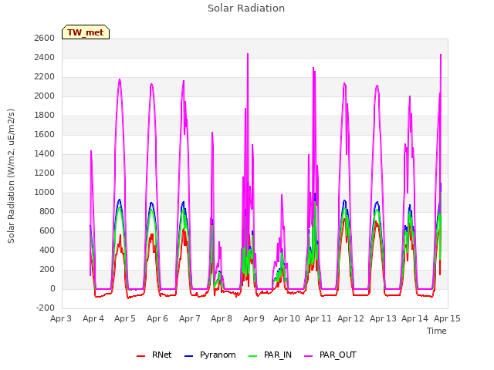Click the Apr 12 x-axis tick label
This screenshot has height=370, width=494.
point(350,318)
